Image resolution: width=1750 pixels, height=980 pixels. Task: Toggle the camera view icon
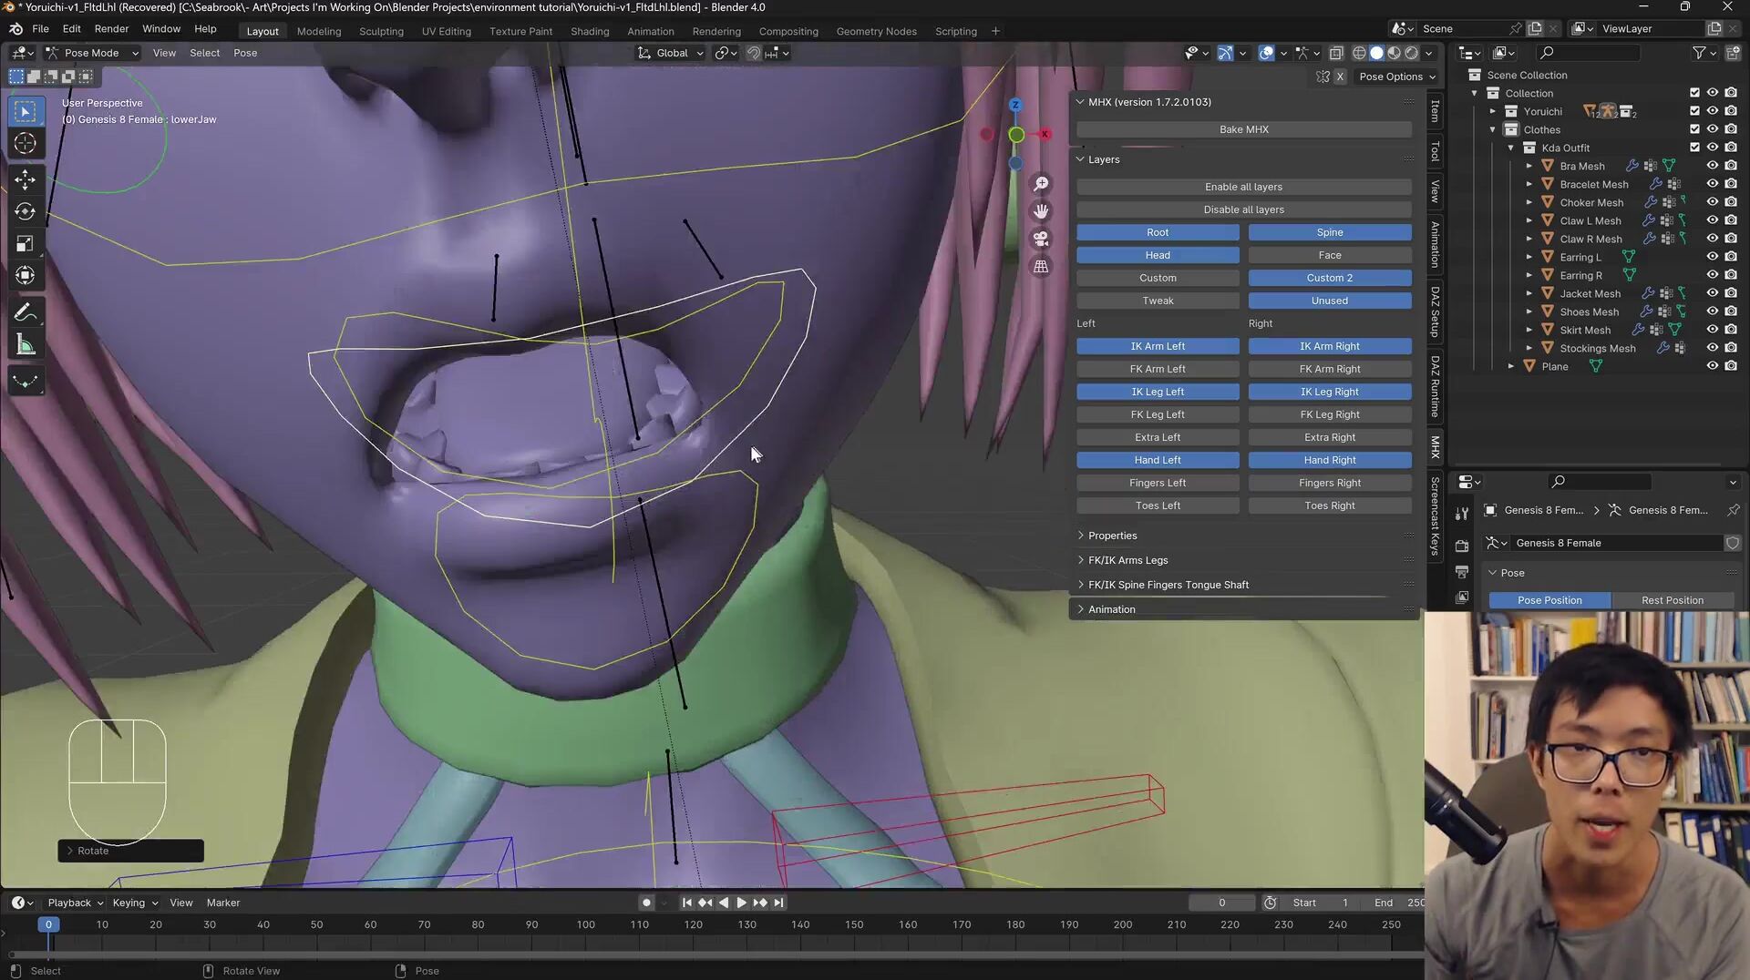(1041, 239)
